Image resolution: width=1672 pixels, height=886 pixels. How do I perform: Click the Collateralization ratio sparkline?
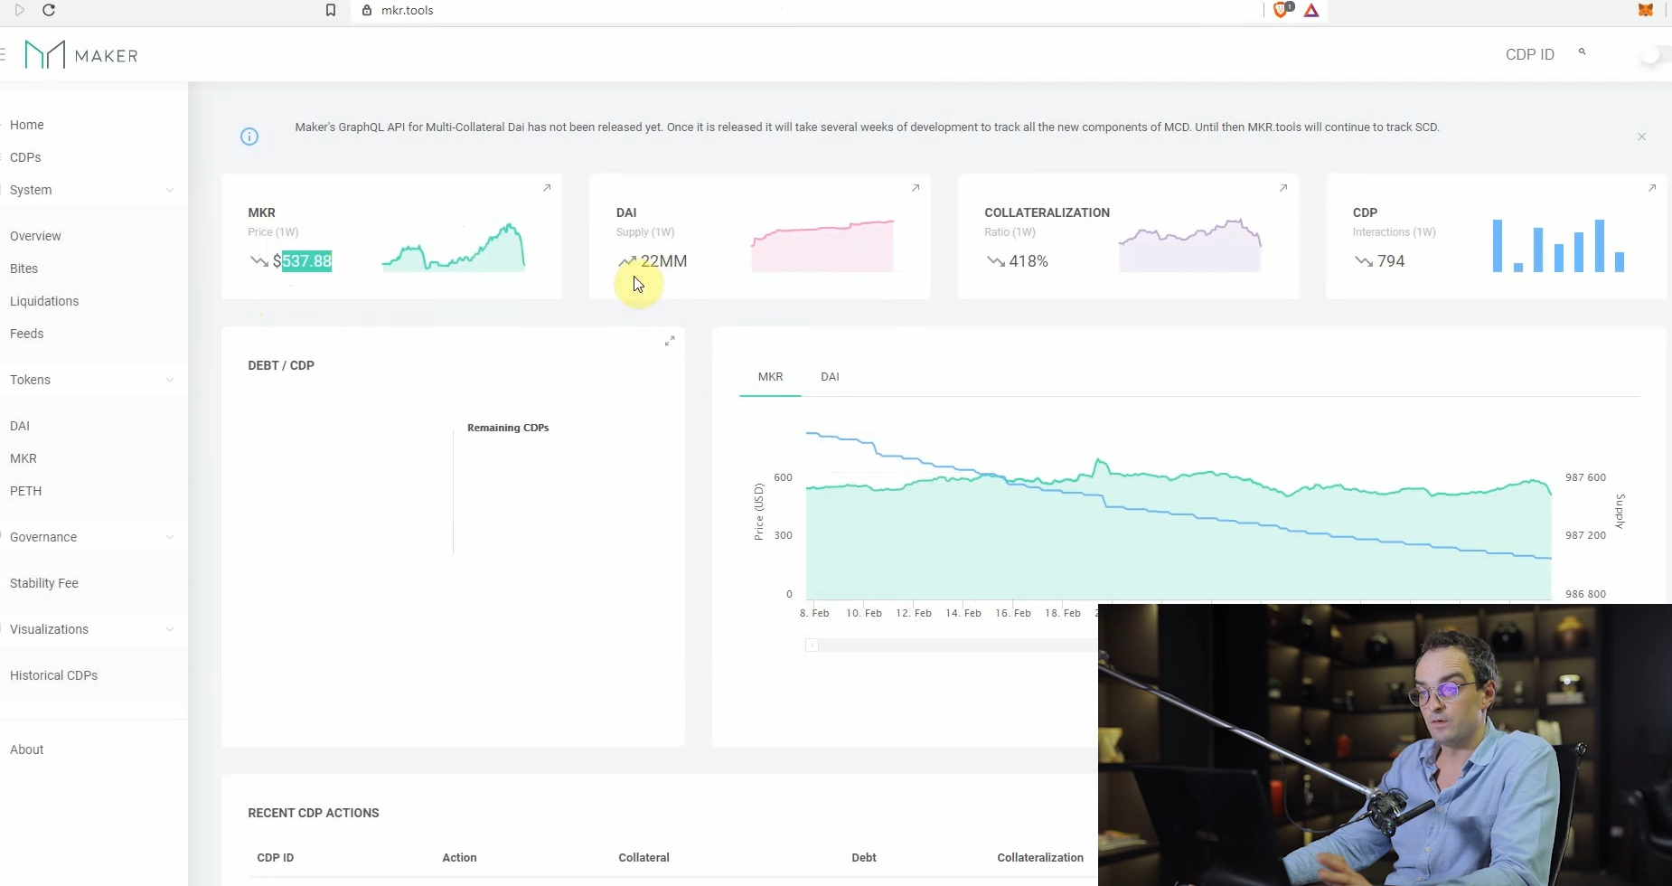(x=1189, y=245)
